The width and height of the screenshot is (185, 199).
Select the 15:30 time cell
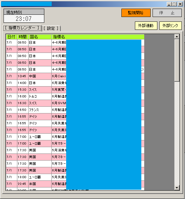[x=23, y=90]
